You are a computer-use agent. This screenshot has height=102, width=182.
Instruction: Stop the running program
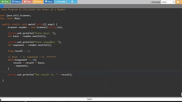click(27, 2)
